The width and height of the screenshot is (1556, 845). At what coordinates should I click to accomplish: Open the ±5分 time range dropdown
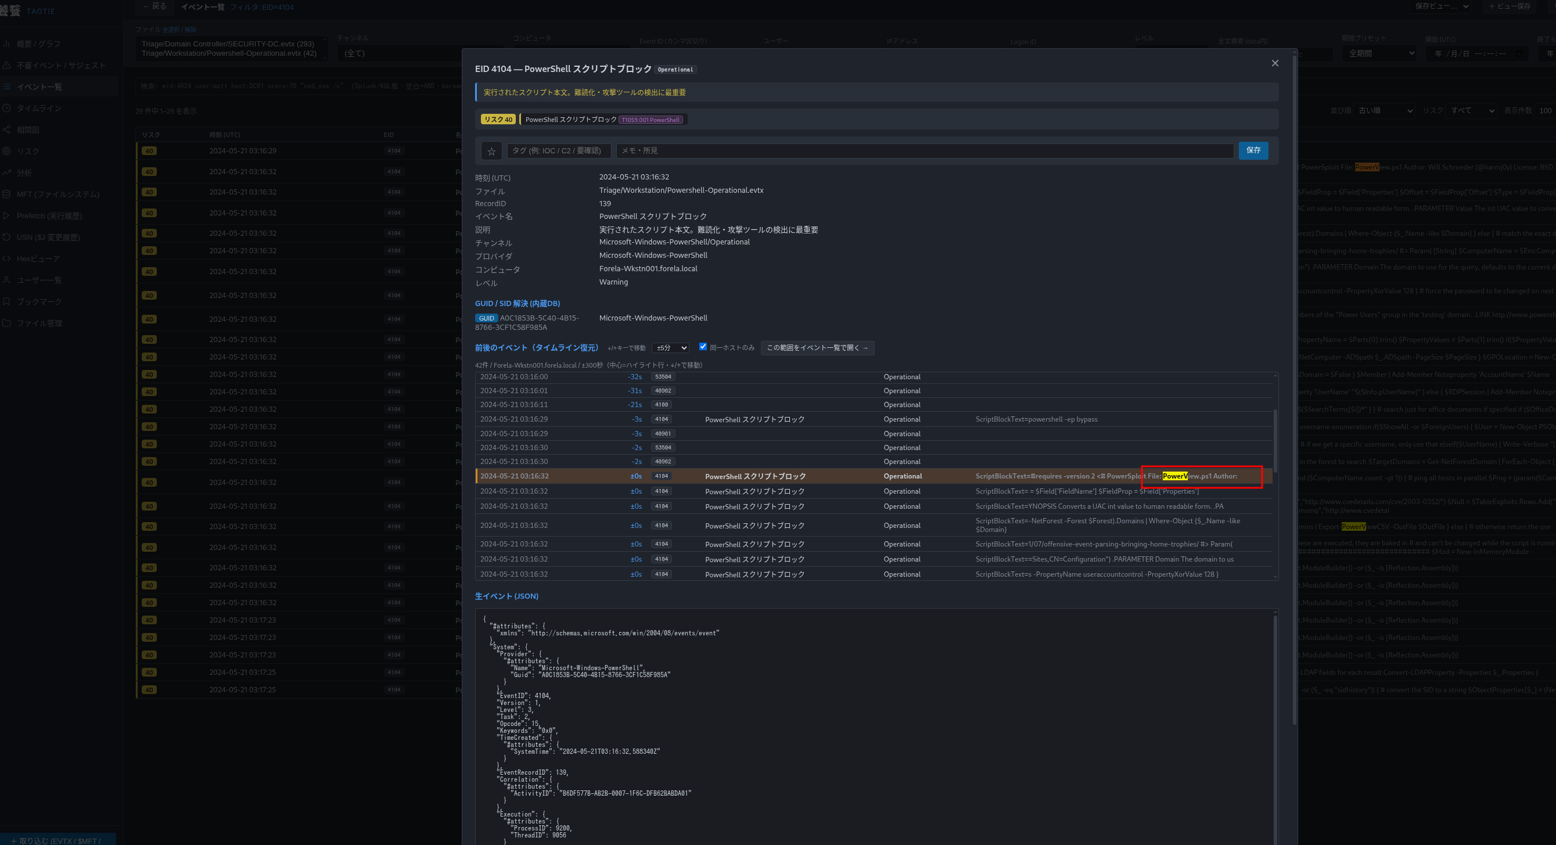coord(670,348)
